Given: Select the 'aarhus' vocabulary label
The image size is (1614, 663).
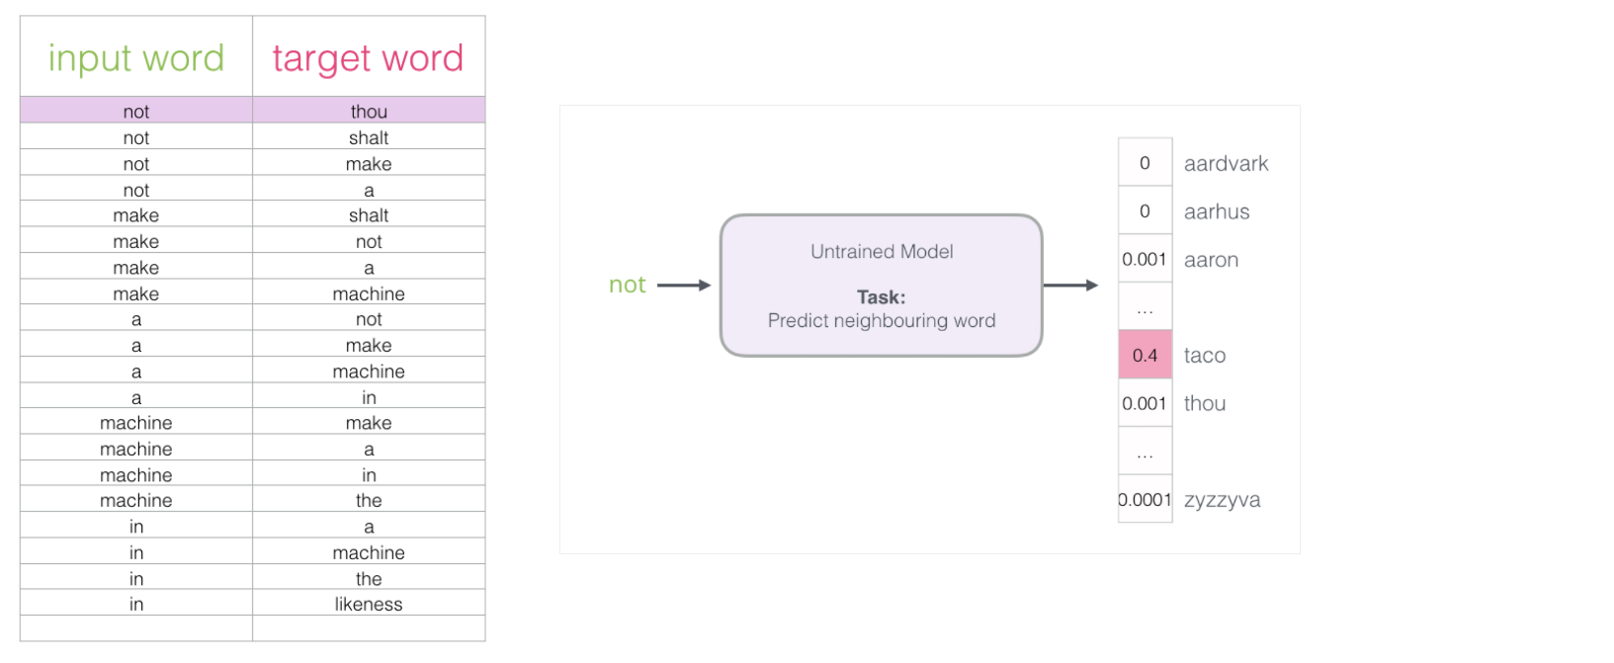Looking at the screenshot, I should point(1217,211).
